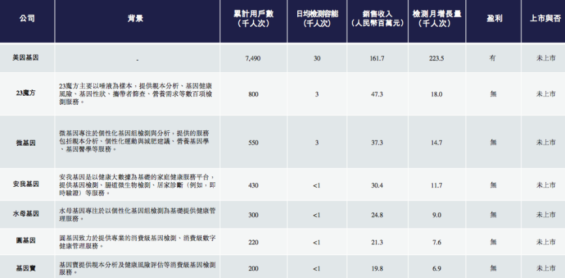565x278 pixels.
Task: Select the 有 profit cell for 美因基因
Action: click(493, 58)
